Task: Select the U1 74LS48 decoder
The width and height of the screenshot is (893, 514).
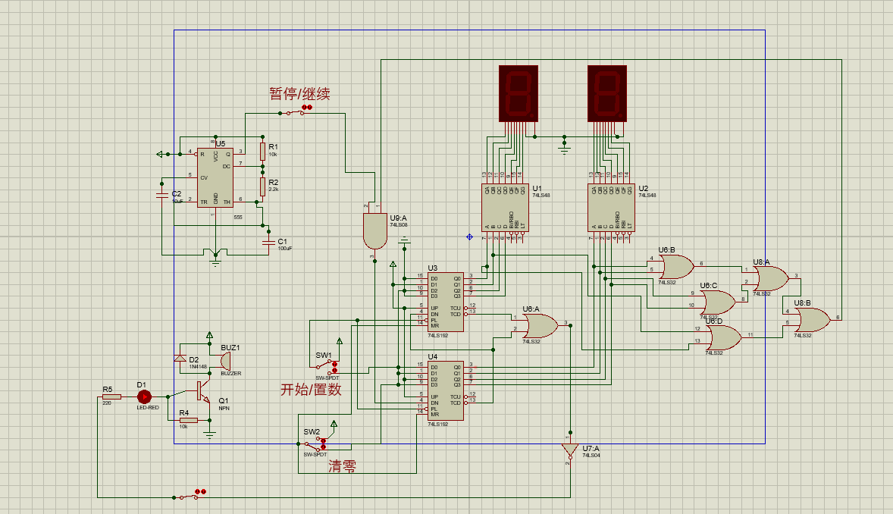Action: click(505, 208)
